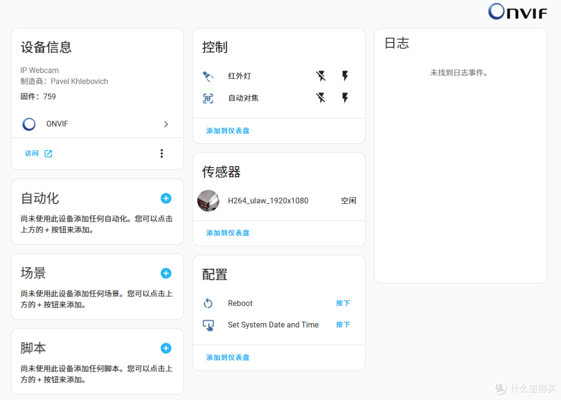This screenshot has width=561, height=400.
Task: Click the IP Webcam model name
Action: coord(39,71)
